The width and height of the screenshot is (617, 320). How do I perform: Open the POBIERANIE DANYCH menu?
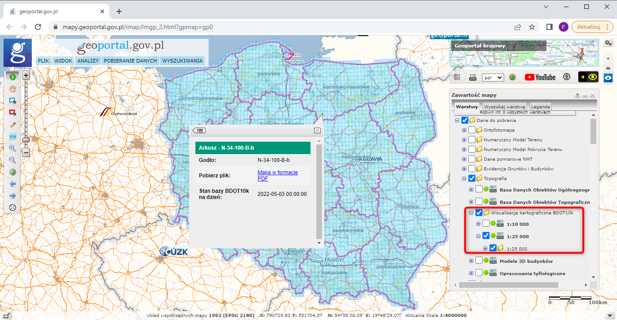(x=130, y=61)
